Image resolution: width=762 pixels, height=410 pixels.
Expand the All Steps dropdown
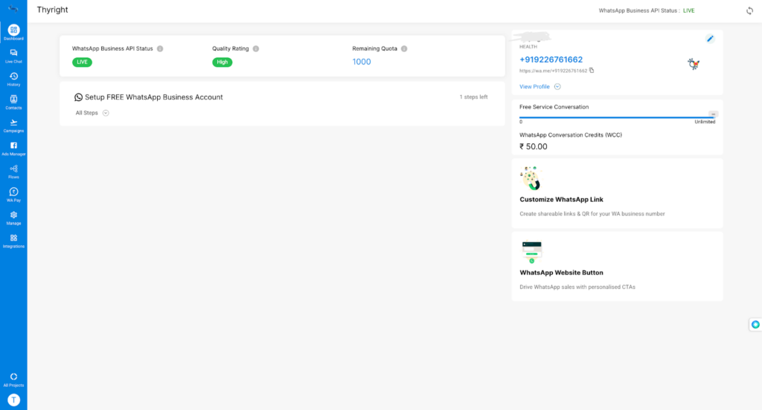pyautogui.click(x=106, y=113)
